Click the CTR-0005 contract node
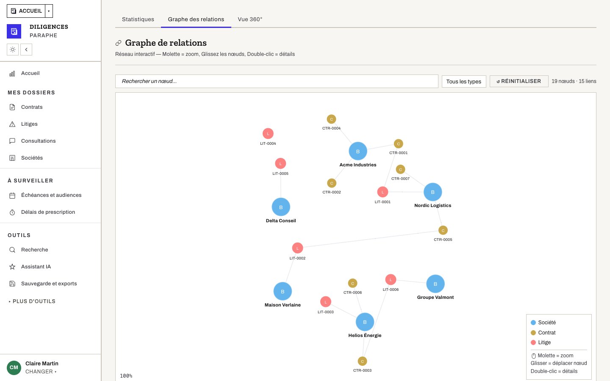This screenshot has height=381, width=610. (x=443, y=230)
